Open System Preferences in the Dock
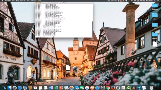 (103, 88)
